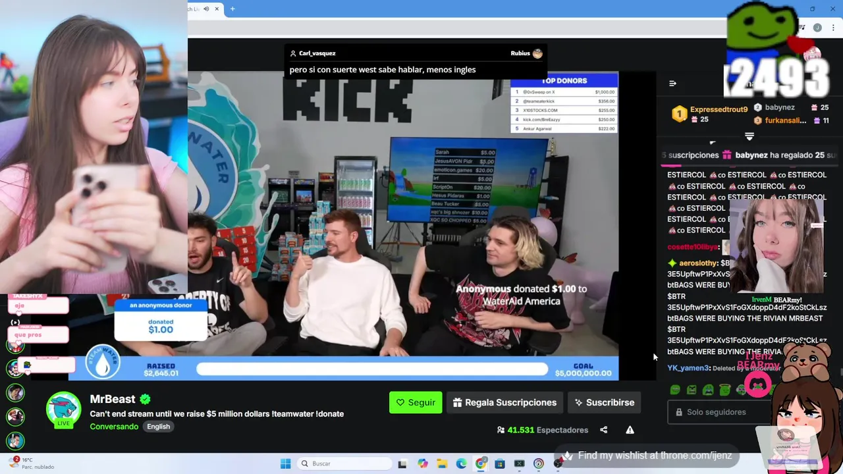Open Microsoft Store from taskbar
This screenshot has width=843, height=474.
coord(500,463)
